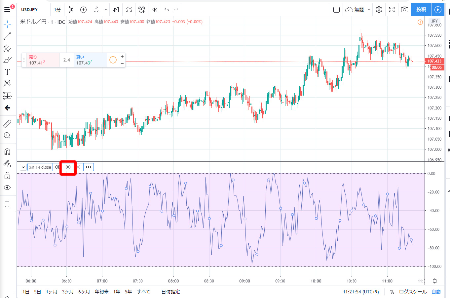Screen dimensions: 450x298
Task: Select the 年初来 date range
Action: [x=102, y=292]
